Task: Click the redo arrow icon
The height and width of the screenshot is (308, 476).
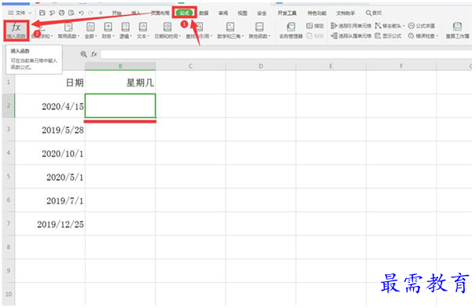Action: (90, 13)
